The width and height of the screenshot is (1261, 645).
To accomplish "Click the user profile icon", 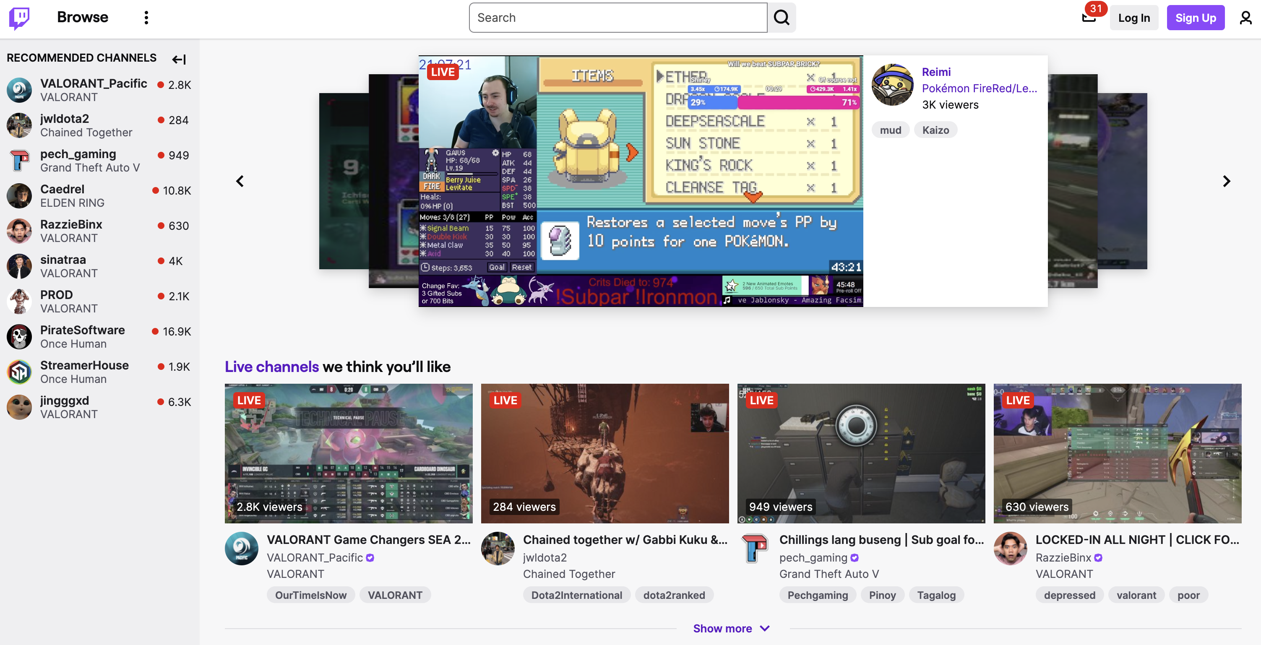I will tap(1245, 18).
